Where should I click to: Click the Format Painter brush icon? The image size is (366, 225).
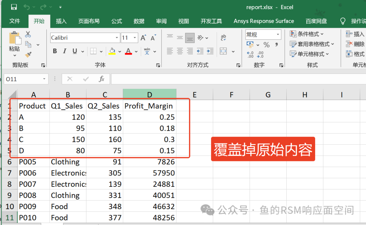click(x=28, y=54)
